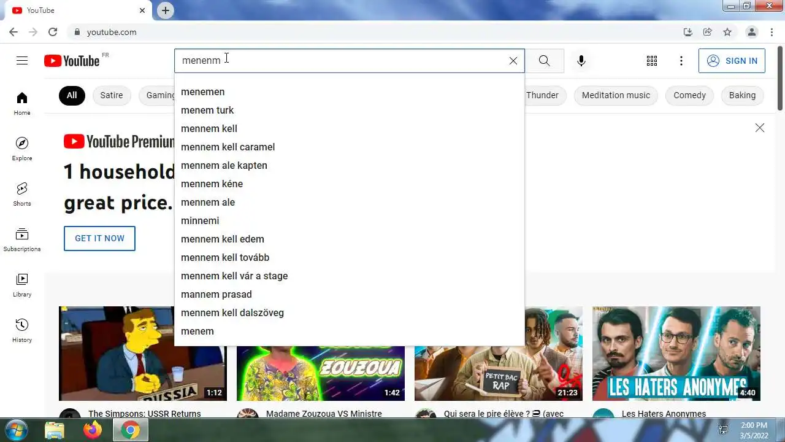Click the share page icon
Image resolution: width=785 pixels, height=442 pixels.
(x=708, y=32)
